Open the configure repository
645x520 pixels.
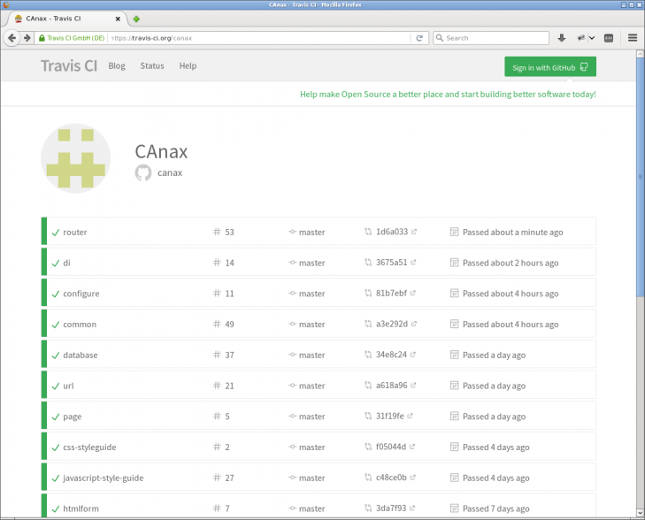tap(81, 294)
